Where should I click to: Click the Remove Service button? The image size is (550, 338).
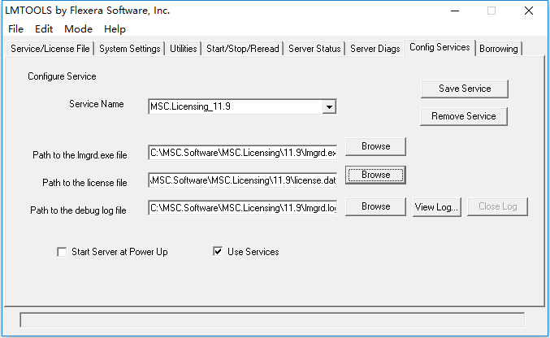pos(464,116)
